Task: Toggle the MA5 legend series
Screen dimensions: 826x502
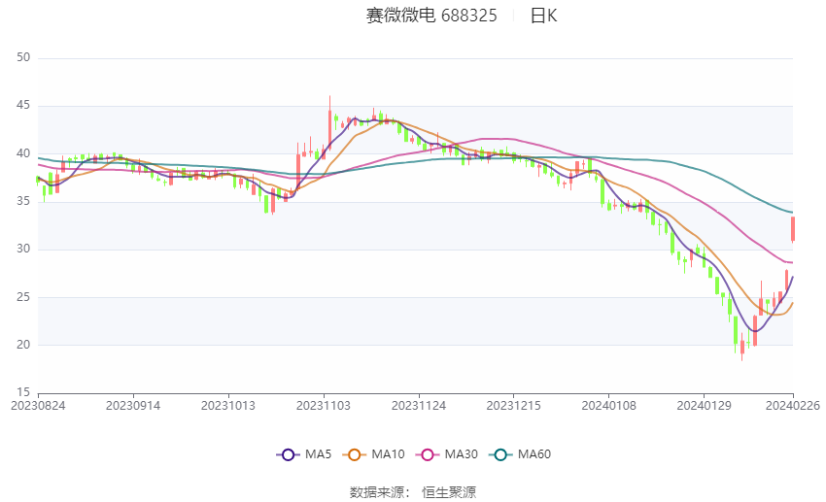Action: click(304, 454)
